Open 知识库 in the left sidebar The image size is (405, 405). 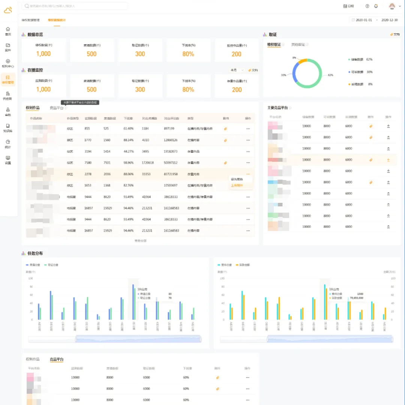click(x=8, y=128)
